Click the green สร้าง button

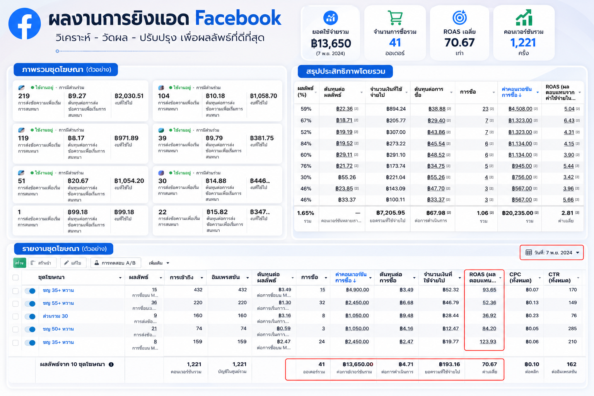(19, 263)
